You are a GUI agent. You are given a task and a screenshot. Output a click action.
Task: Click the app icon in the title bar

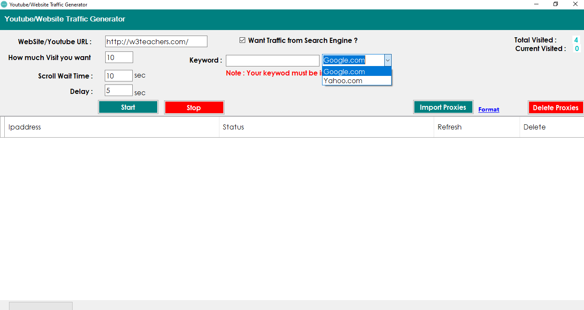pyautogui.click(x=5, y=4)
